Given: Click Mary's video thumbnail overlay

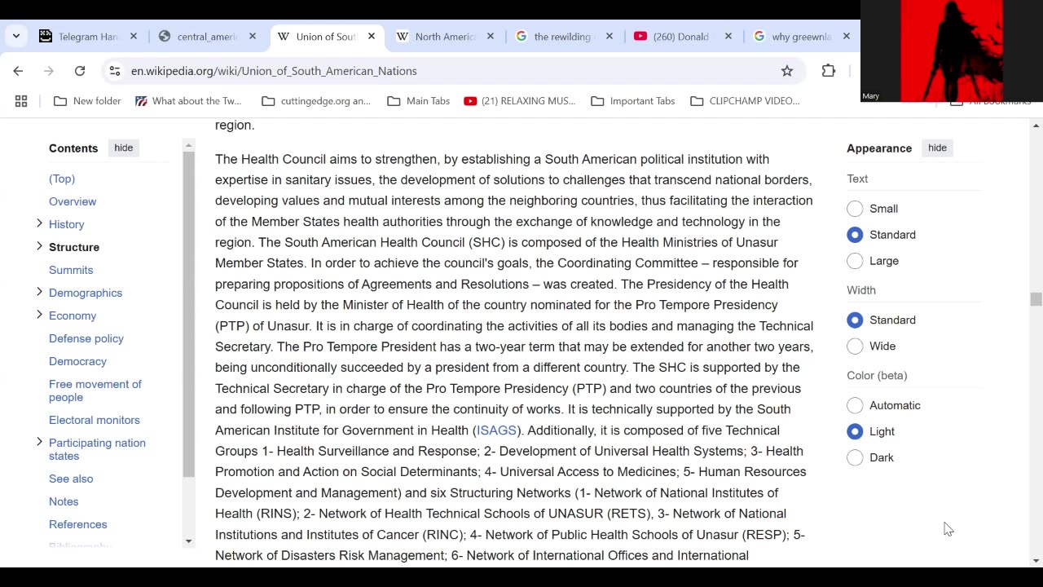Looking at the screenshot, I should pos(952,51).
